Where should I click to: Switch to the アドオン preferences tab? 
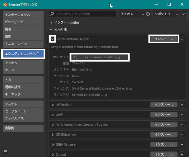(23, 63)
